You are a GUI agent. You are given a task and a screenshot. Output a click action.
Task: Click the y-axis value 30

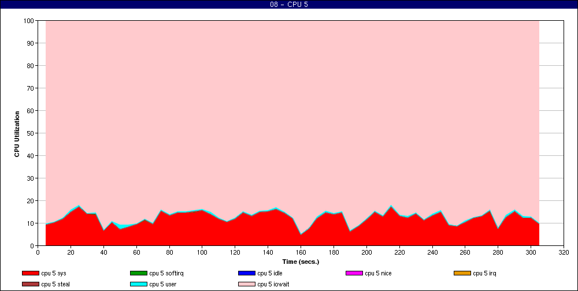pos(31,178)
